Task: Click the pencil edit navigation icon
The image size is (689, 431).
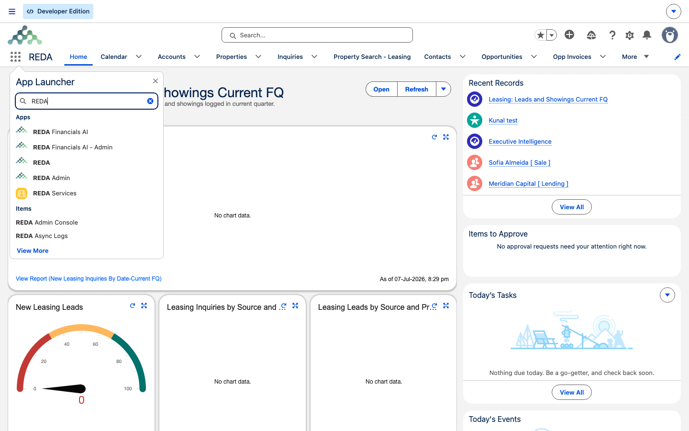Action: (x=678, y=57)
